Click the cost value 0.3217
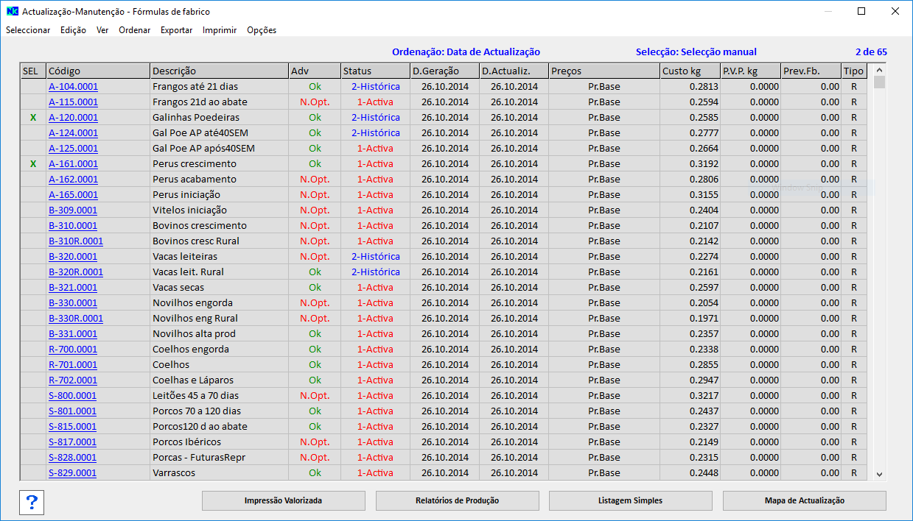Image resolution: width=913 pixels, height=521 pixels. pos(704,396)
